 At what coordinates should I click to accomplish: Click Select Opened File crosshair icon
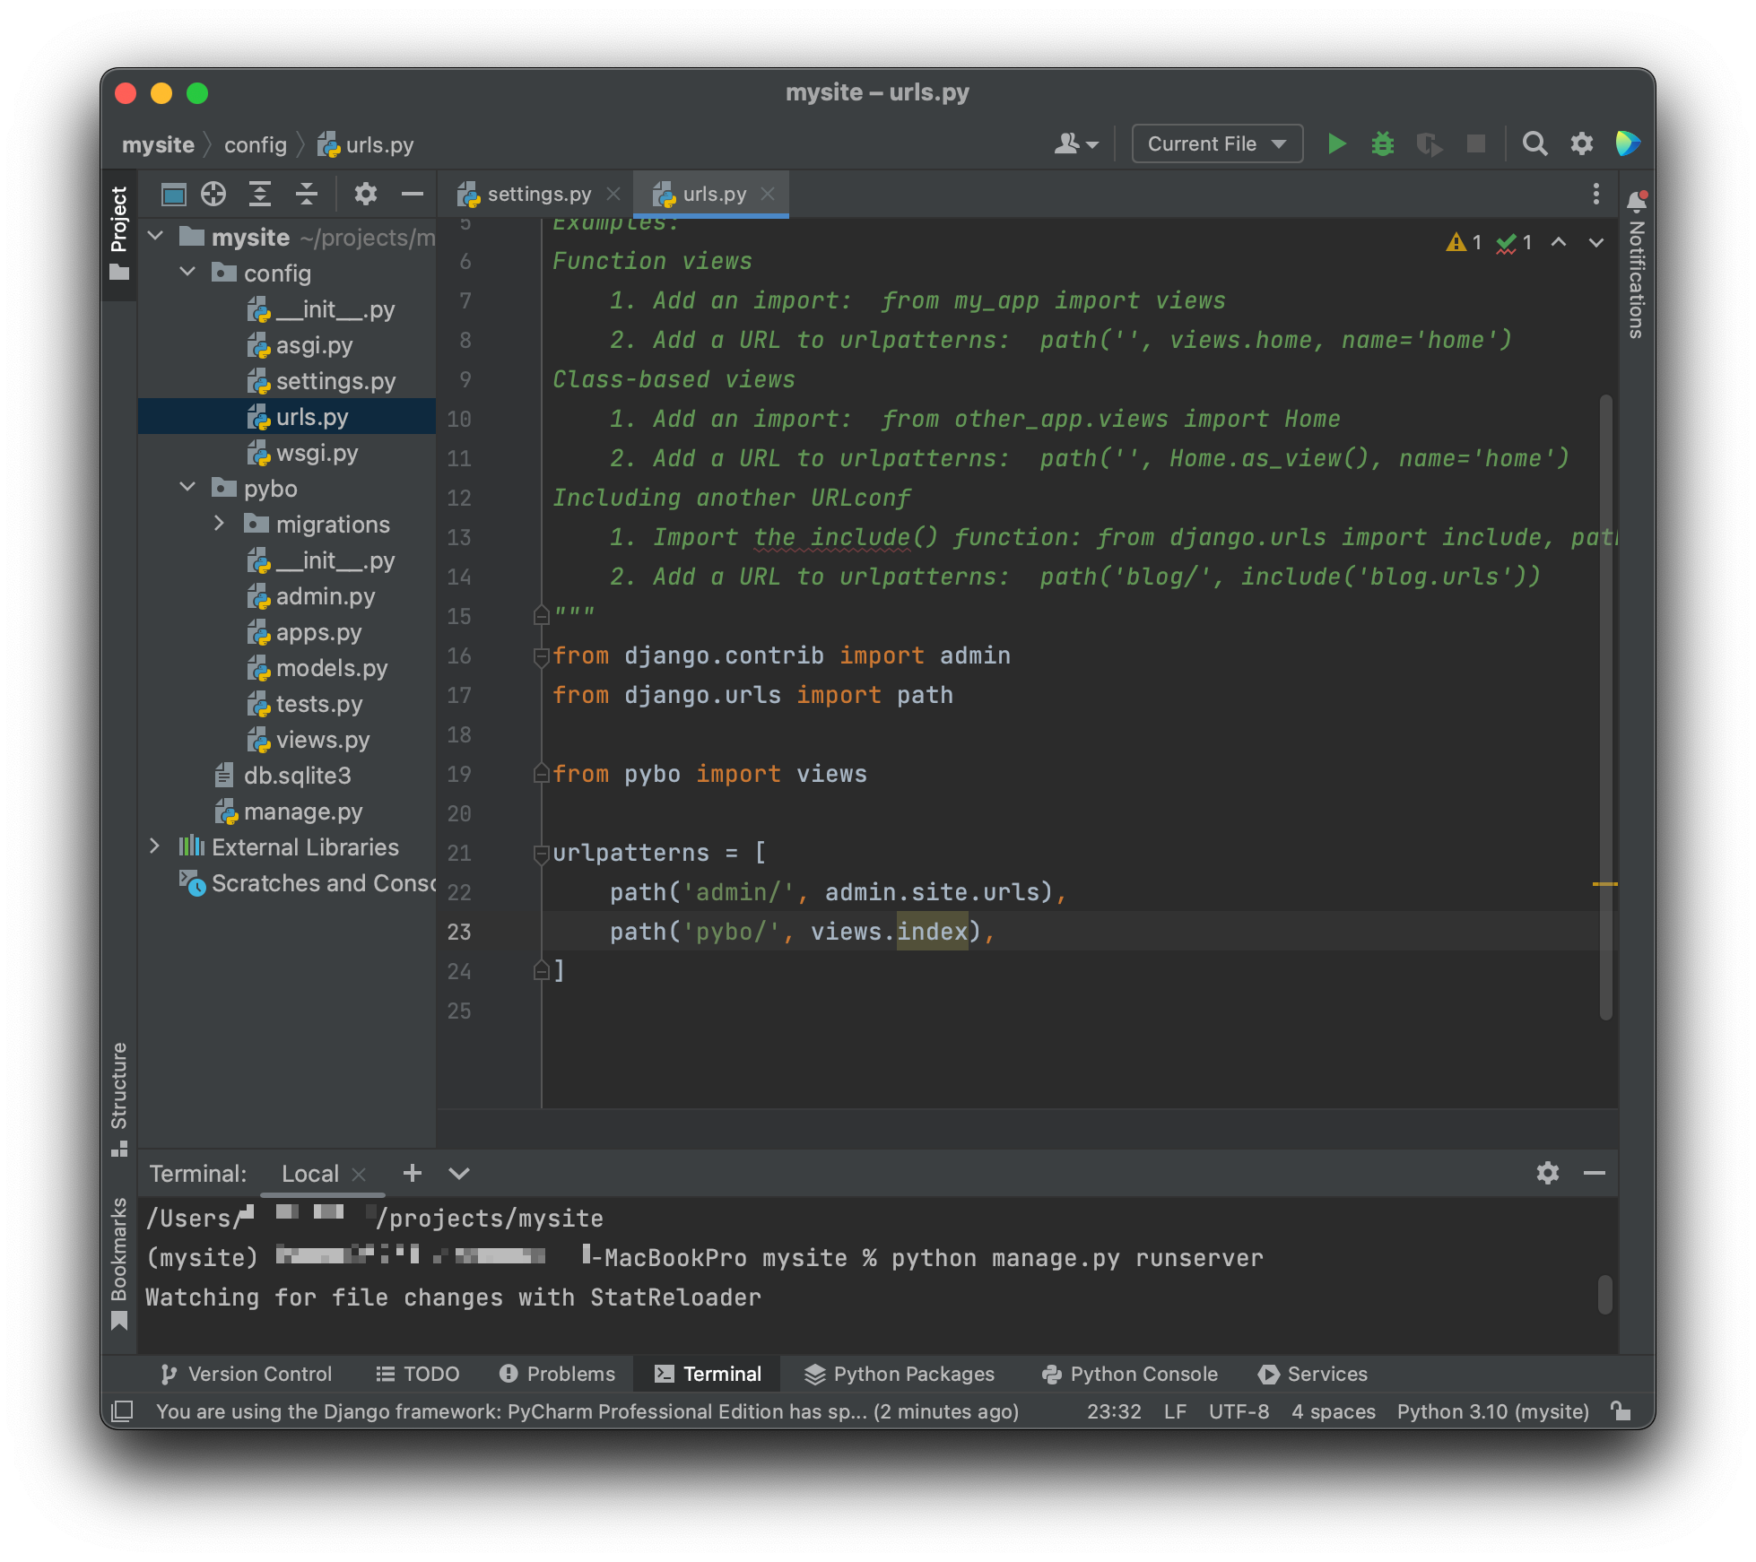point(213,194)
